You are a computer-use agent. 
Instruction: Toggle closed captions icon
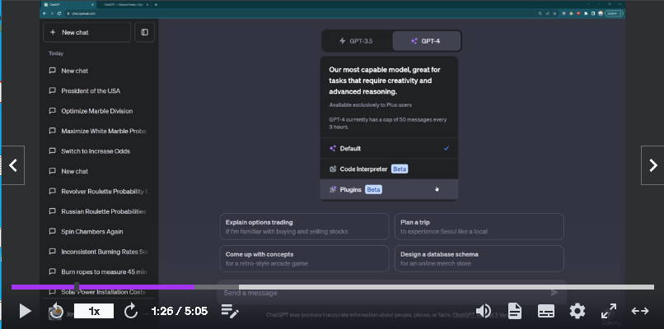[x=546, y=311]
